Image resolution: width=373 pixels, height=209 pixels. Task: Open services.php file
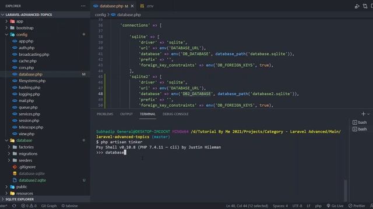(29, 114)
